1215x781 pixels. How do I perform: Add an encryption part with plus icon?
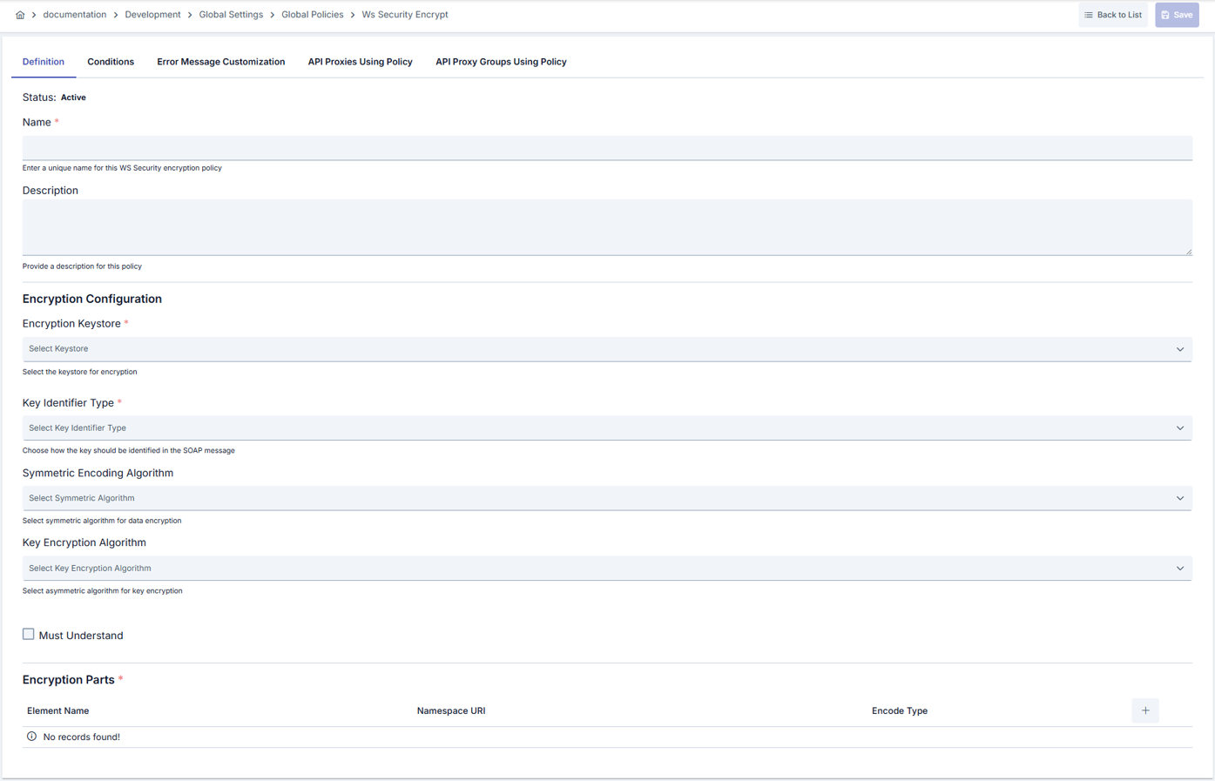tap(1145, 710)
